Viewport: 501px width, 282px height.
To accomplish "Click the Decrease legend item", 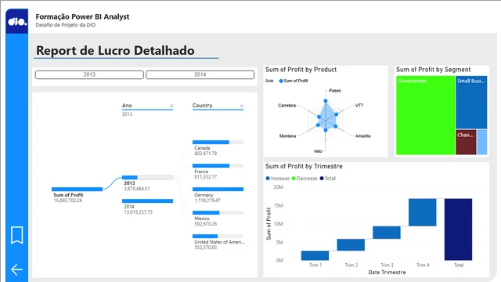I will point(305,179).
